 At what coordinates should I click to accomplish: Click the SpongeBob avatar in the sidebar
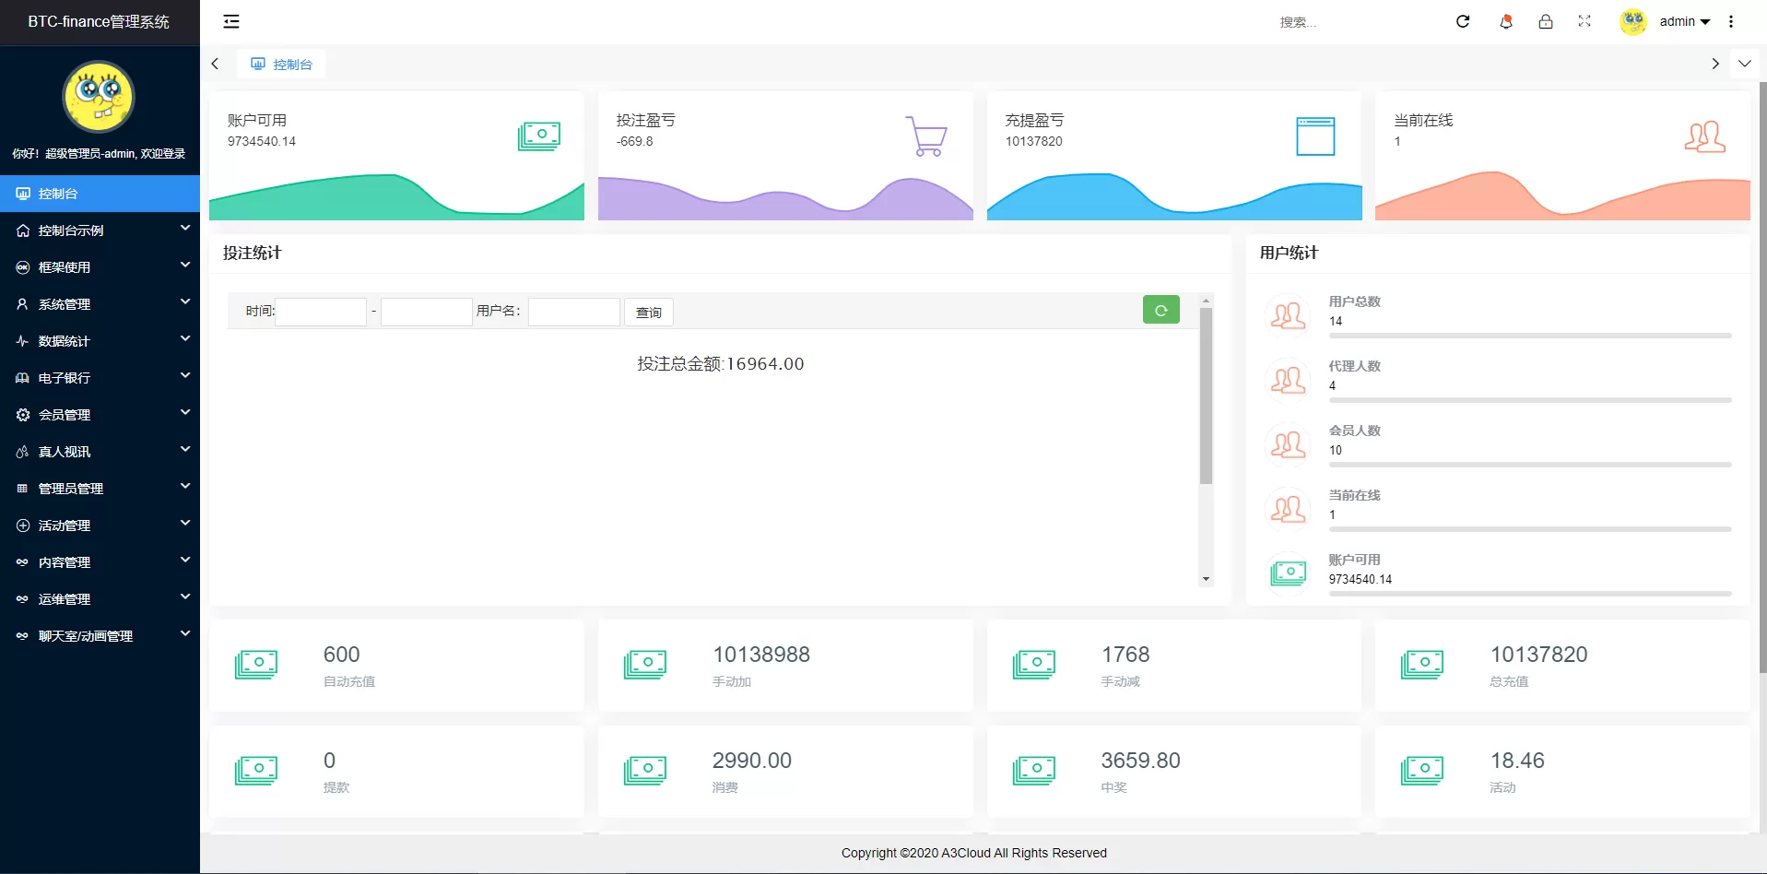99,97
